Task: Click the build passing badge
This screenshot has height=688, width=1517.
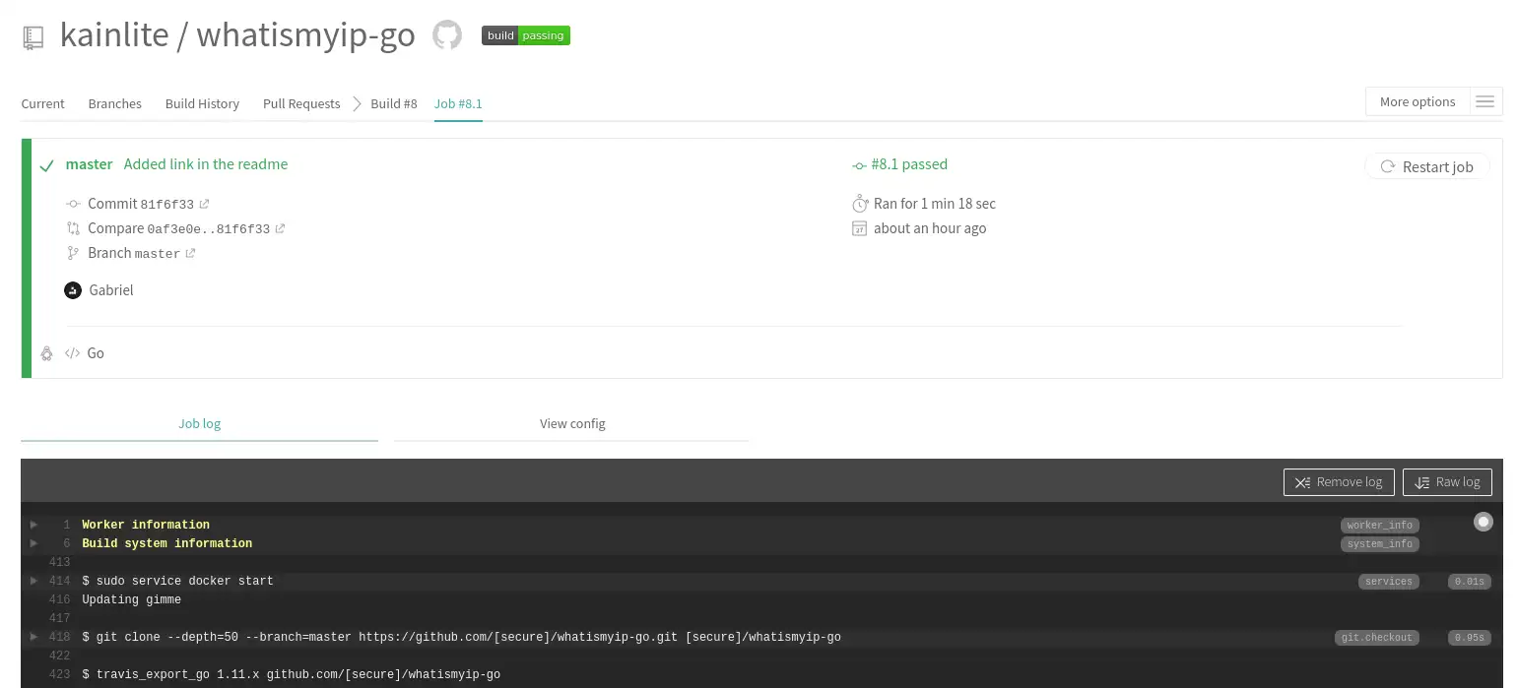Action: pos(526,35)
